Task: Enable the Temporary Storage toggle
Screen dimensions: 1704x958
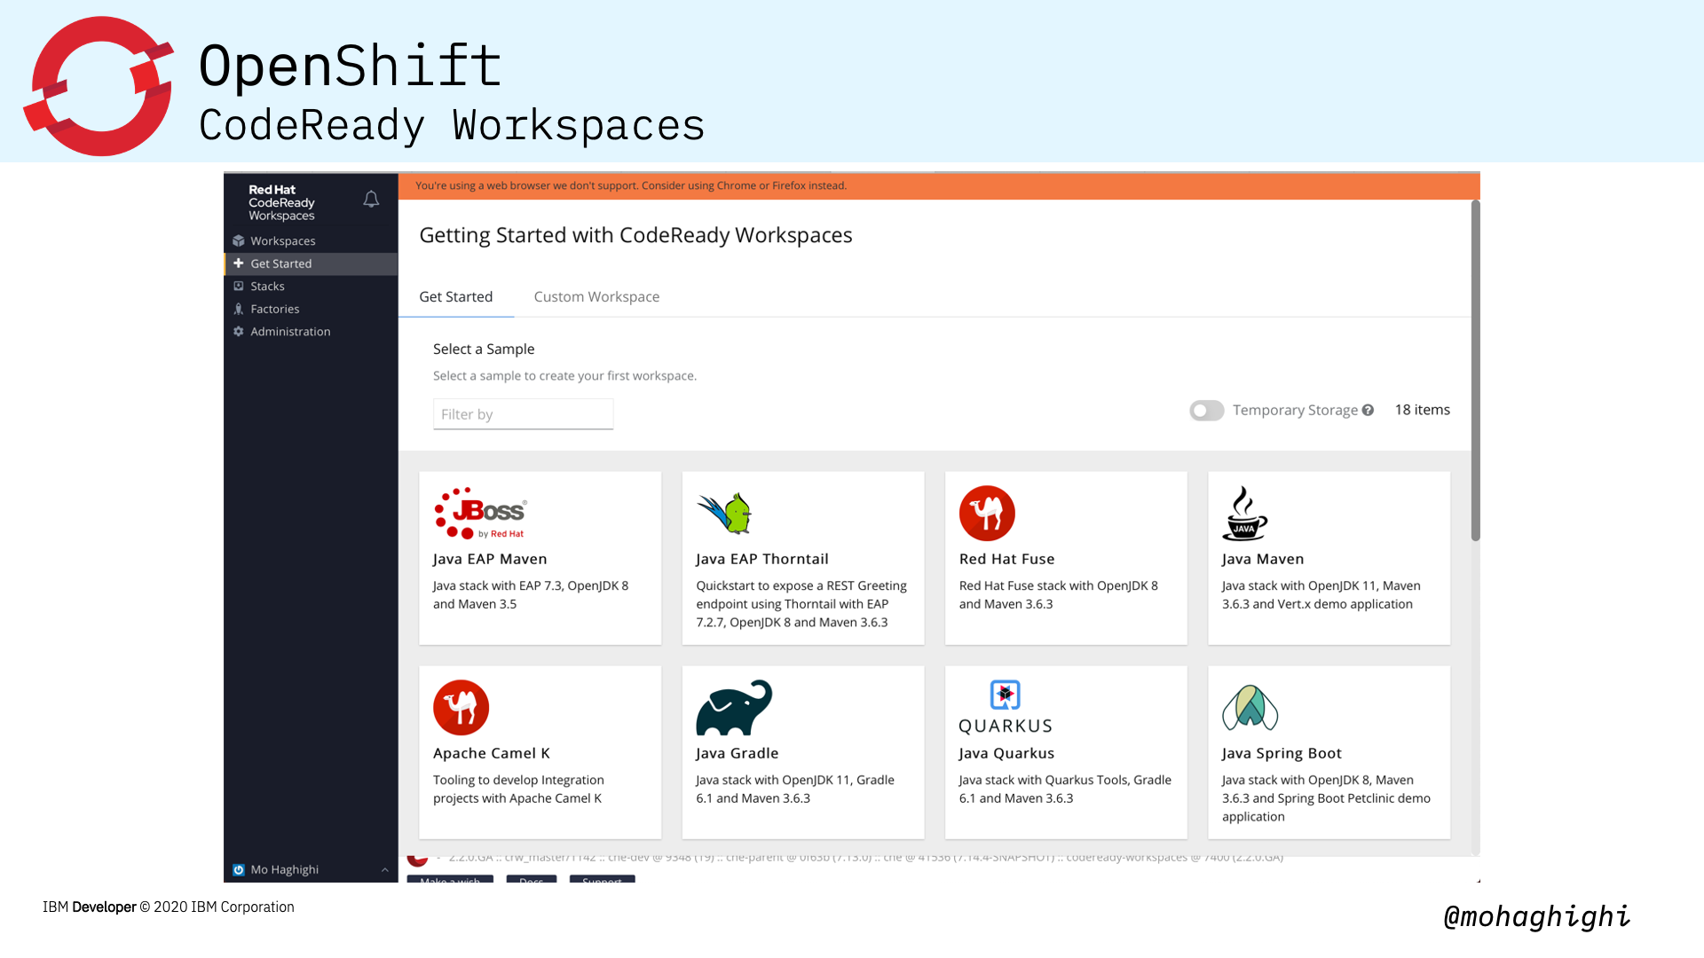Action: tap(1207, 410)
